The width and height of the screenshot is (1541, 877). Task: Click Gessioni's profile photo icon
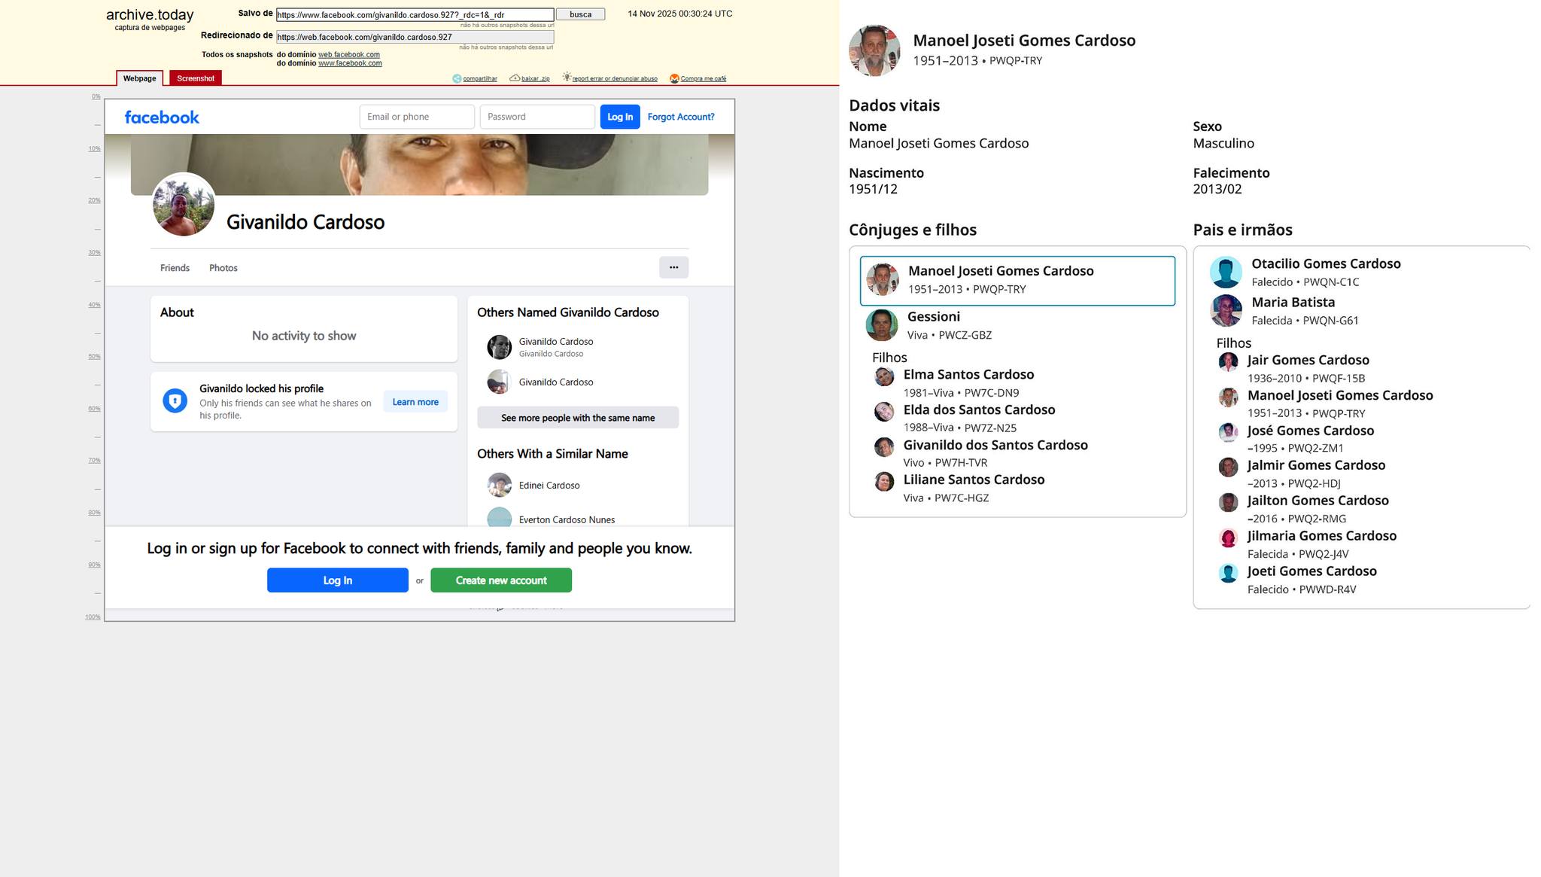pos(882,325)
